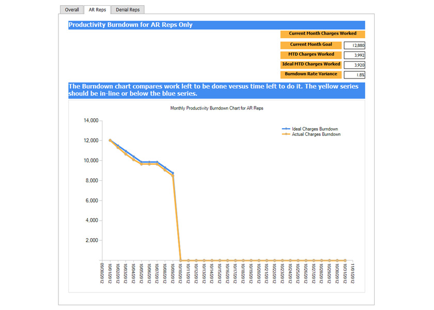Click the Burndown Rate Variance label

click(311, 74)
